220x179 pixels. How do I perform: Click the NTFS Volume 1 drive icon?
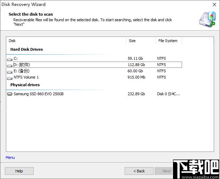coord(10,78)
